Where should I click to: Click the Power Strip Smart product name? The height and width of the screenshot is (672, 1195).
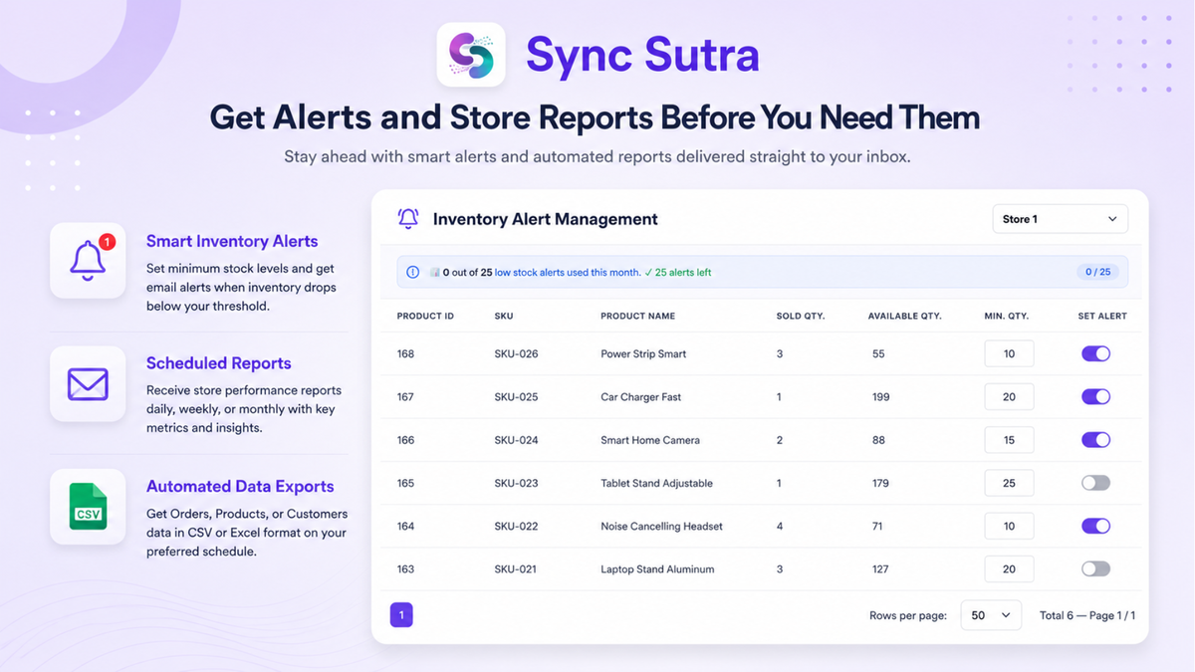(643, 353)
